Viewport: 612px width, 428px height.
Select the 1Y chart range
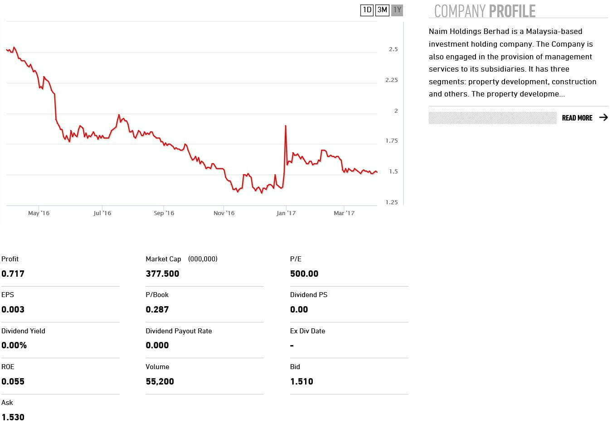coord(397,10)
